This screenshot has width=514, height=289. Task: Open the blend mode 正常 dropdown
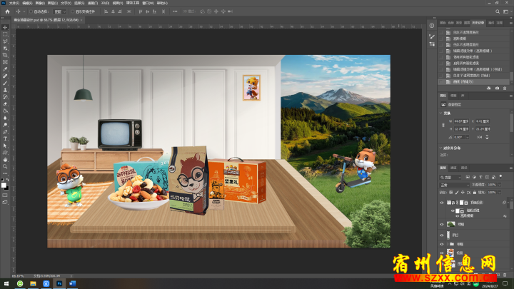pyautogui.click(x=454, y=184)
